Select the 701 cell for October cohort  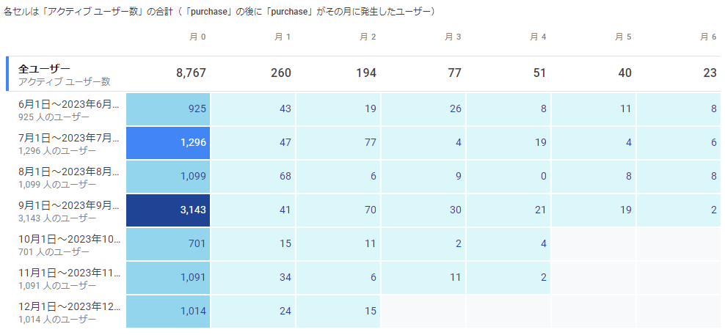tap(169, 244)
